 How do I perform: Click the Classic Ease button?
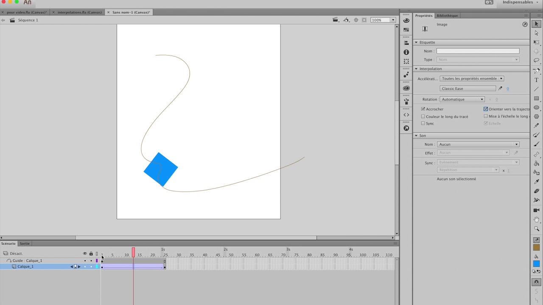click(x=467, y=89)
